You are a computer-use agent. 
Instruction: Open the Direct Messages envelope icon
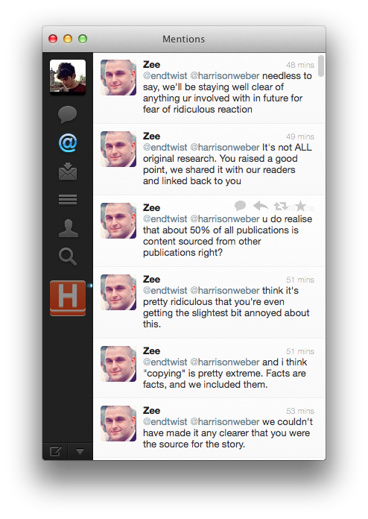pos(68,172)
